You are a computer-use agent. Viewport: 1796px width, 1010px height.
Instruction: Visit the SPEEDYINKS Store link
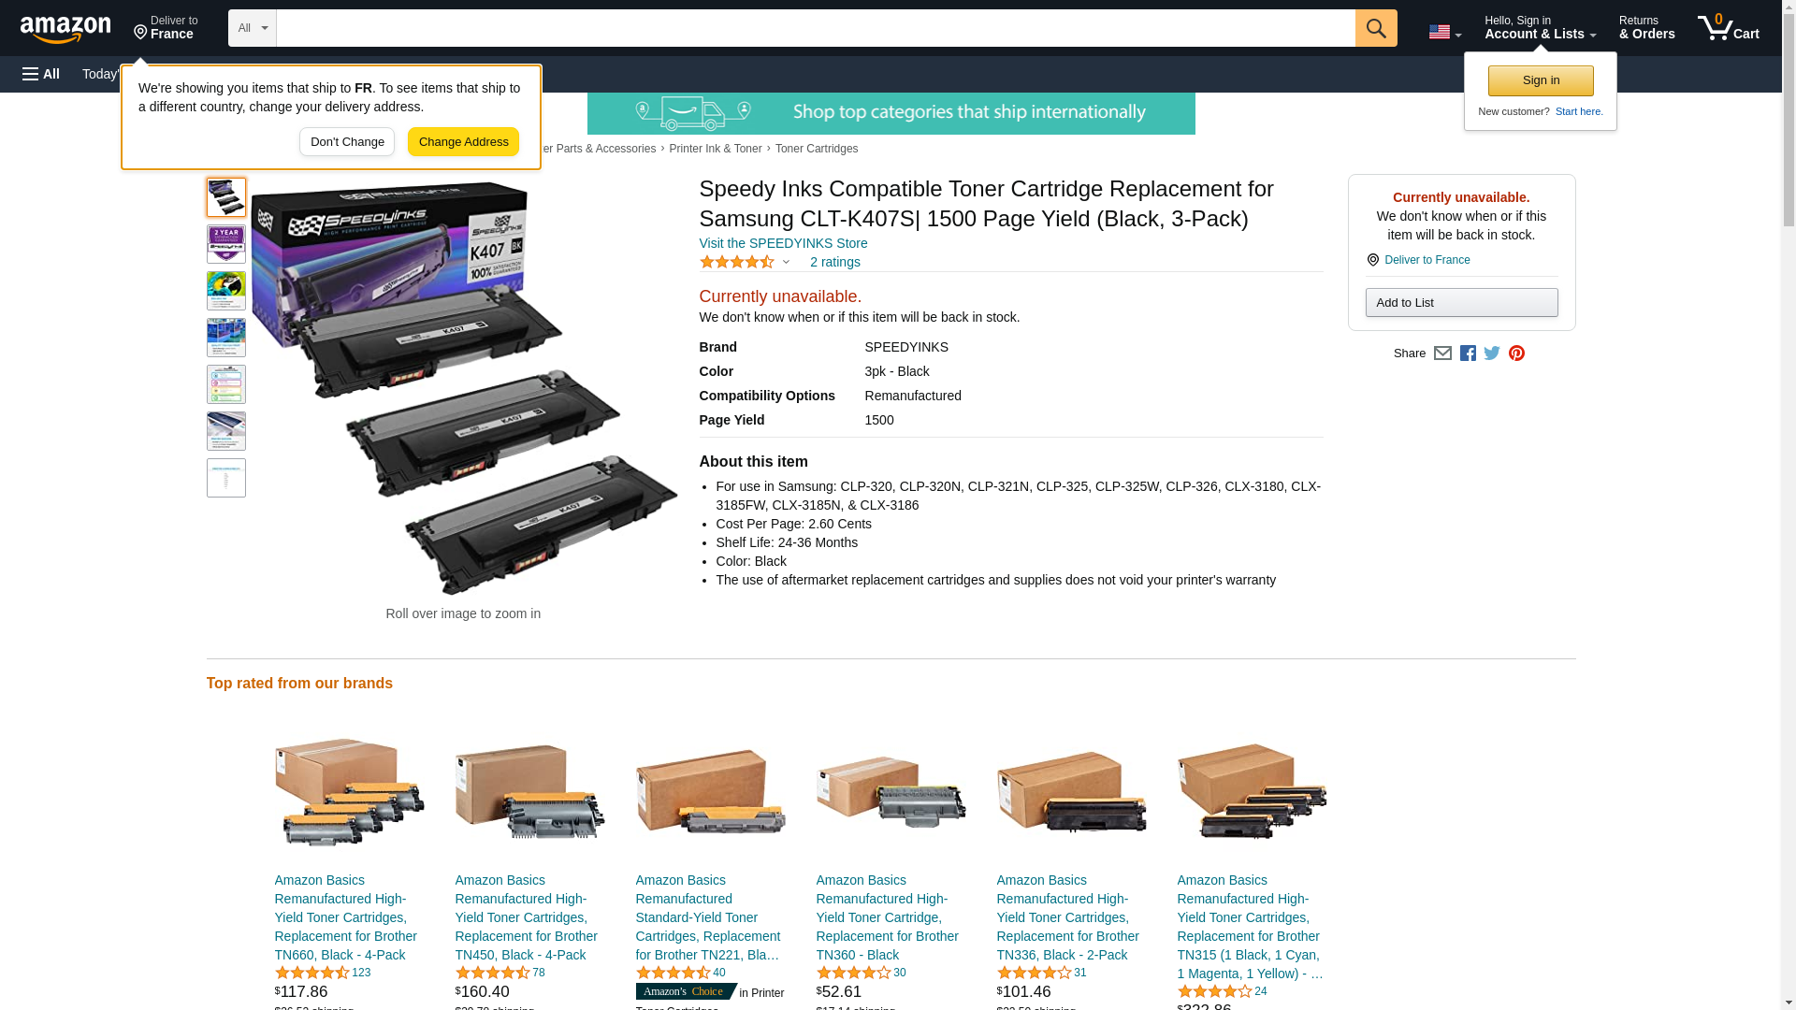click(x=783, y=243)
